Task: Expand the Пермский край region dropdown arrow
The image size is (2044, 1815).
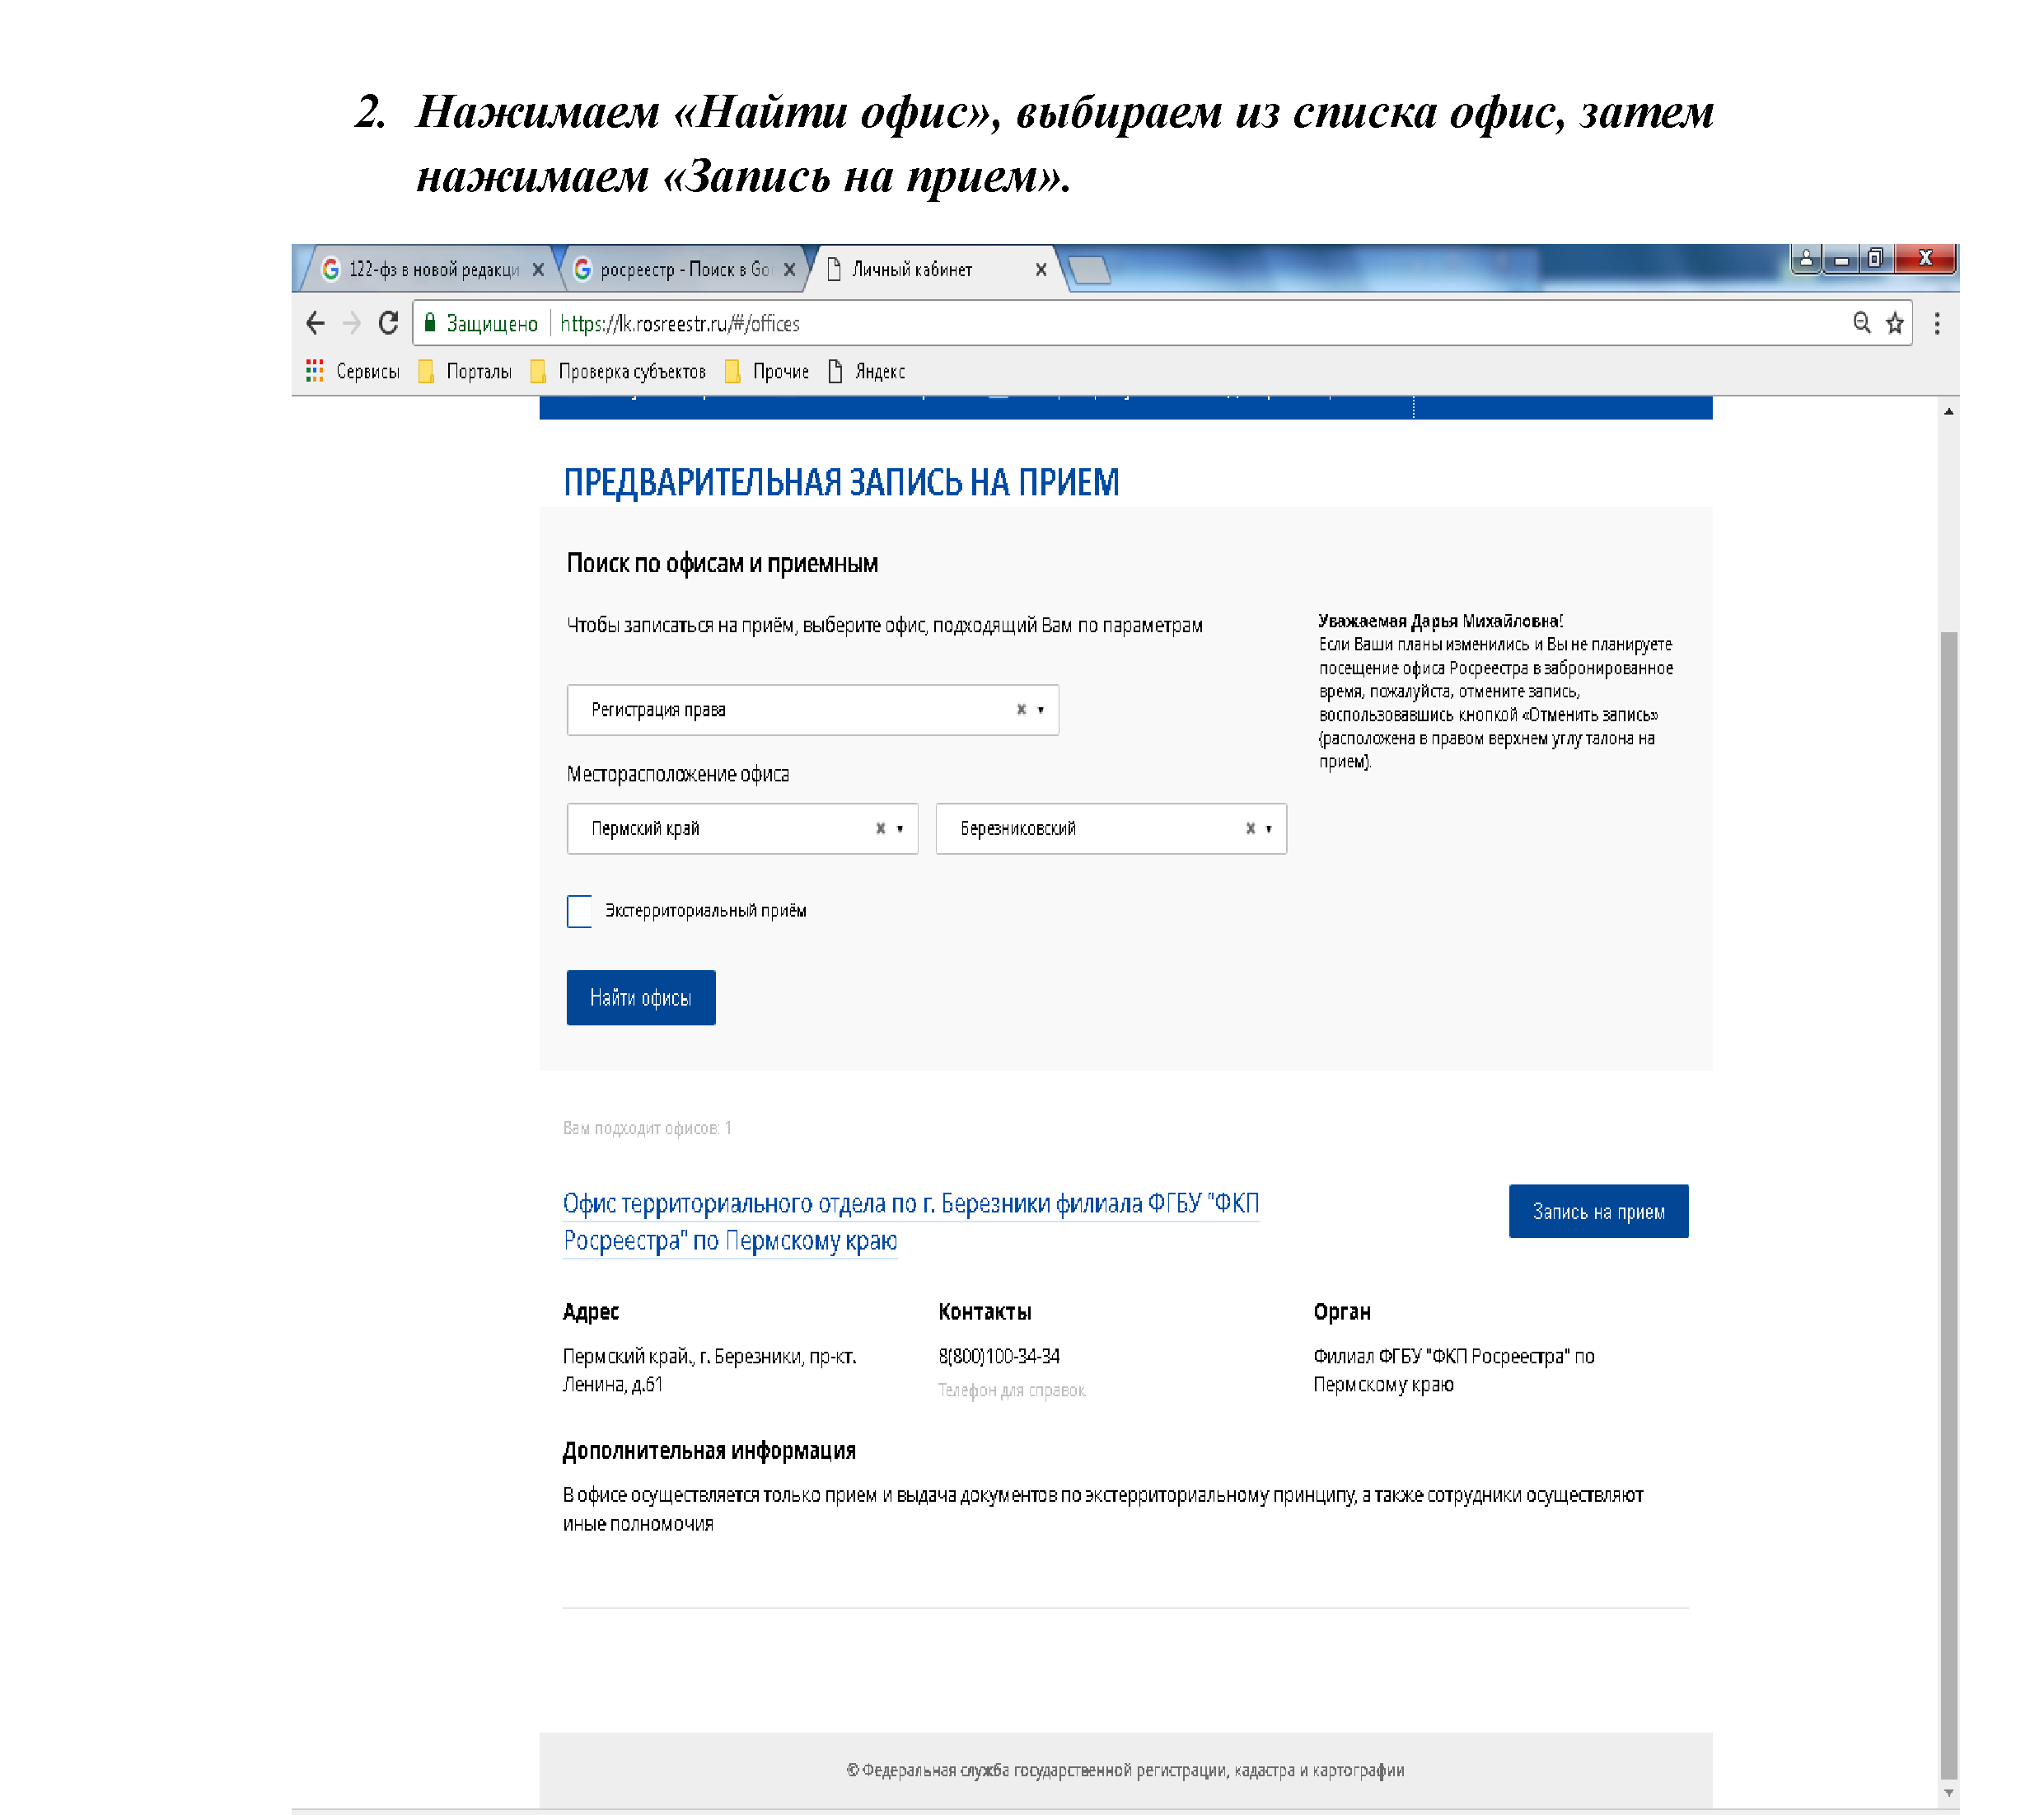Action: click(900, 828)
